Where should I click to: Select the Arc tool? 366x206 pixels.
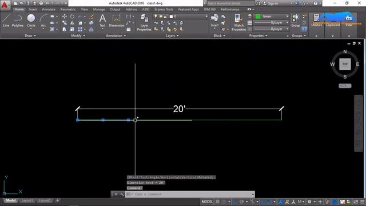[43, 21]
